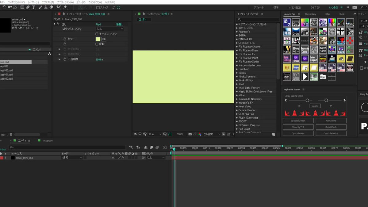Image resolution: width=368 pixels, height=207 pixels.
Task: Click the CC Toner icon in Launch Pad
Action: (314, 32)
